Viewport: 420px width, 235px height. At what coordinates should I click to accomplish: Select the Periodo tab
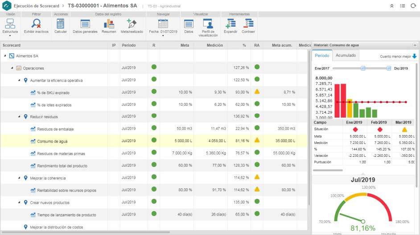tap(322, 56)
